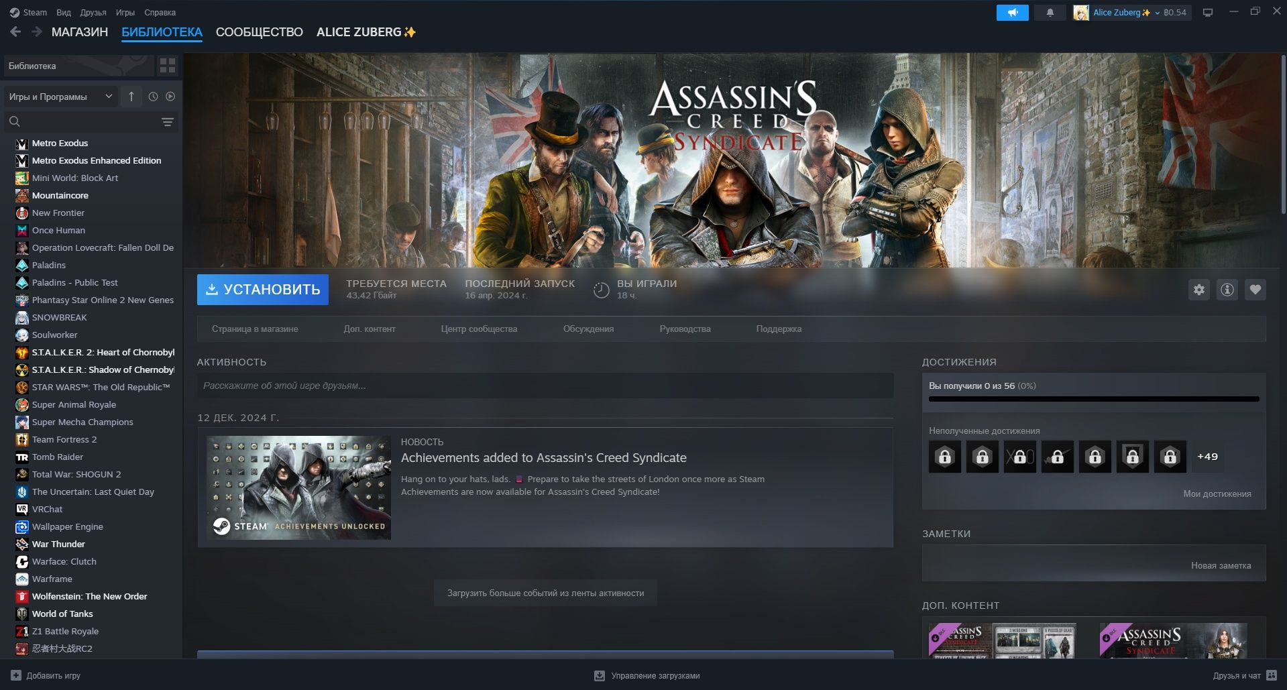Click the War Thunder game icon

(x=22, y=544)
